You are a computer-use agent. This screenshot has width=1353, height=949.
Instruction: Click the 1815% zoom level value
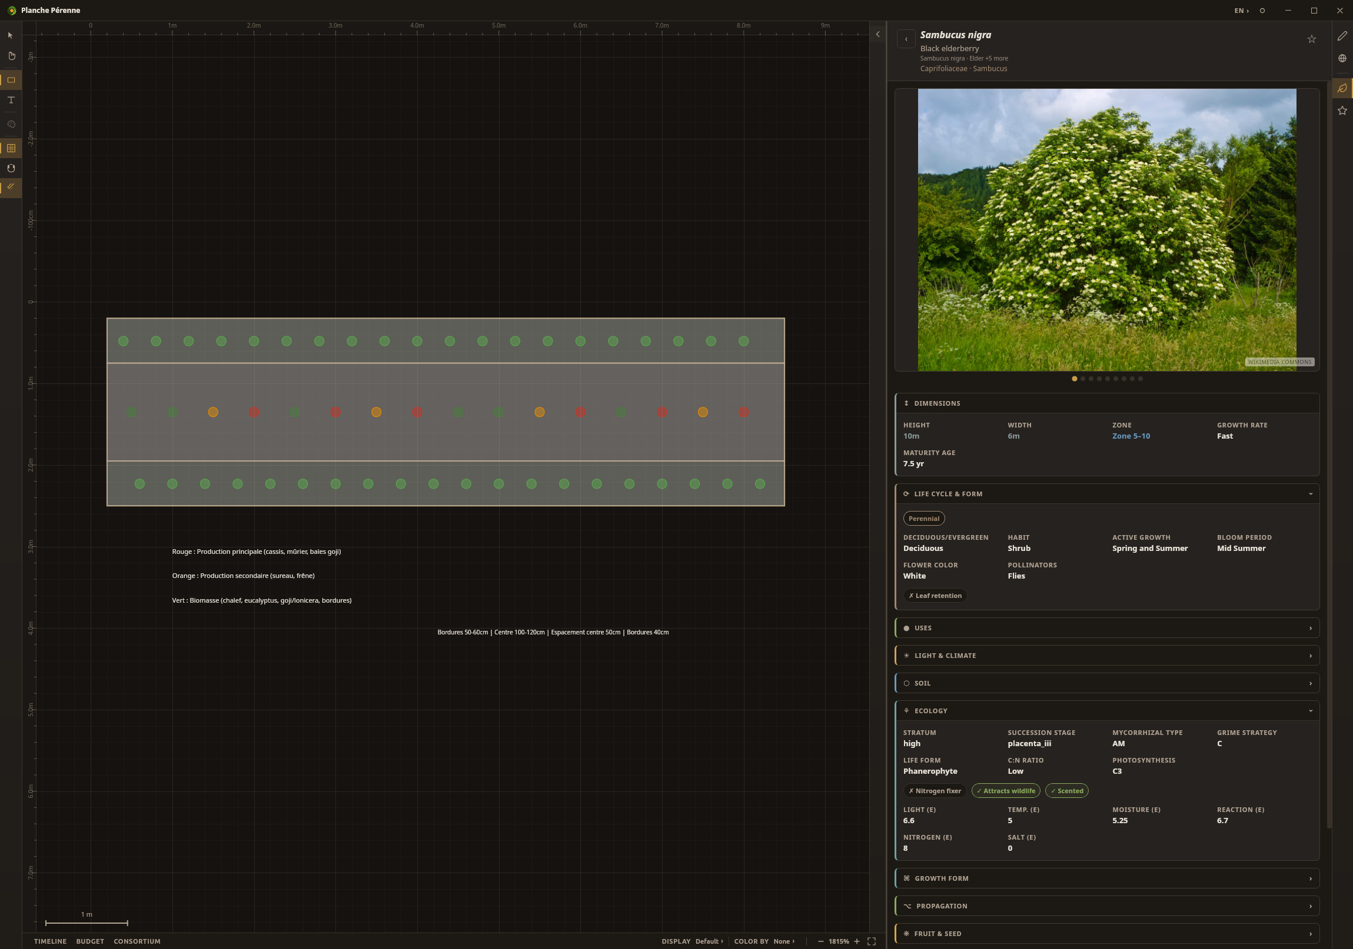tap(839, 941)
